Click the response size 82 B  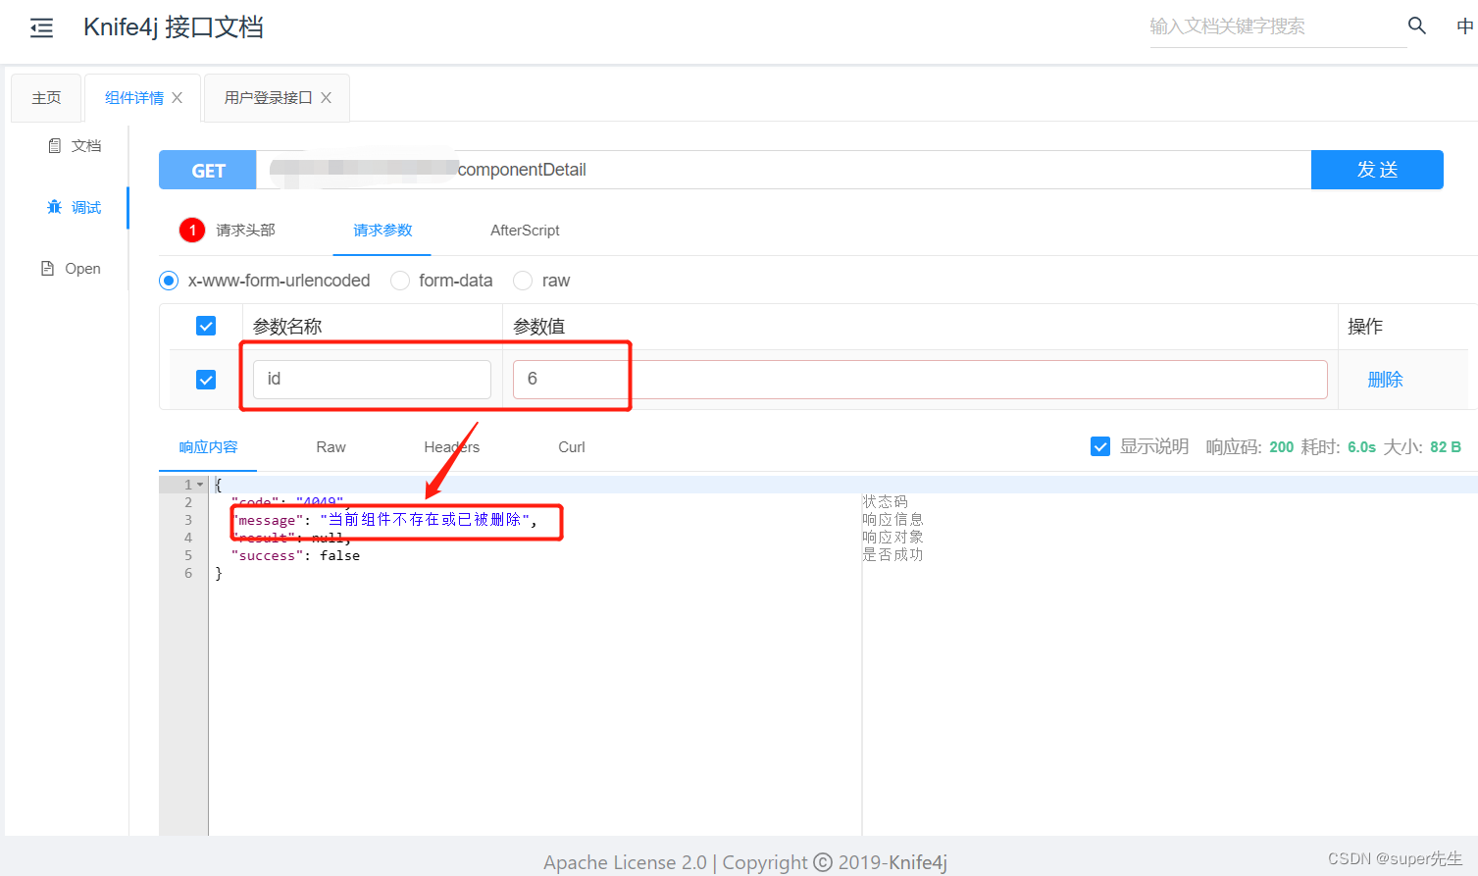(1446, 447)
